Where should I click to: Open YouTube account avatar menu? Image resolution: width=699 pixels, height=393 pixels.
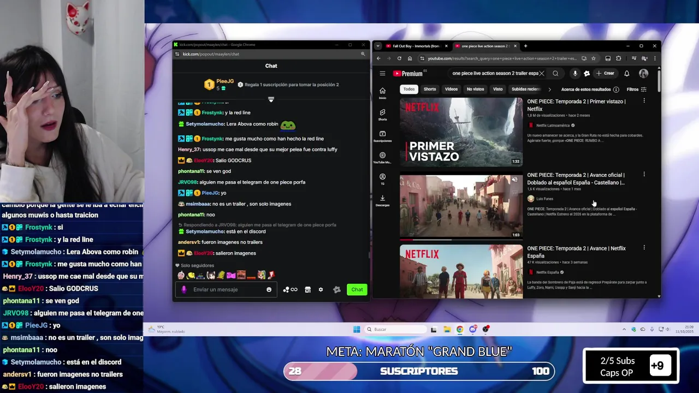point(644,73)
